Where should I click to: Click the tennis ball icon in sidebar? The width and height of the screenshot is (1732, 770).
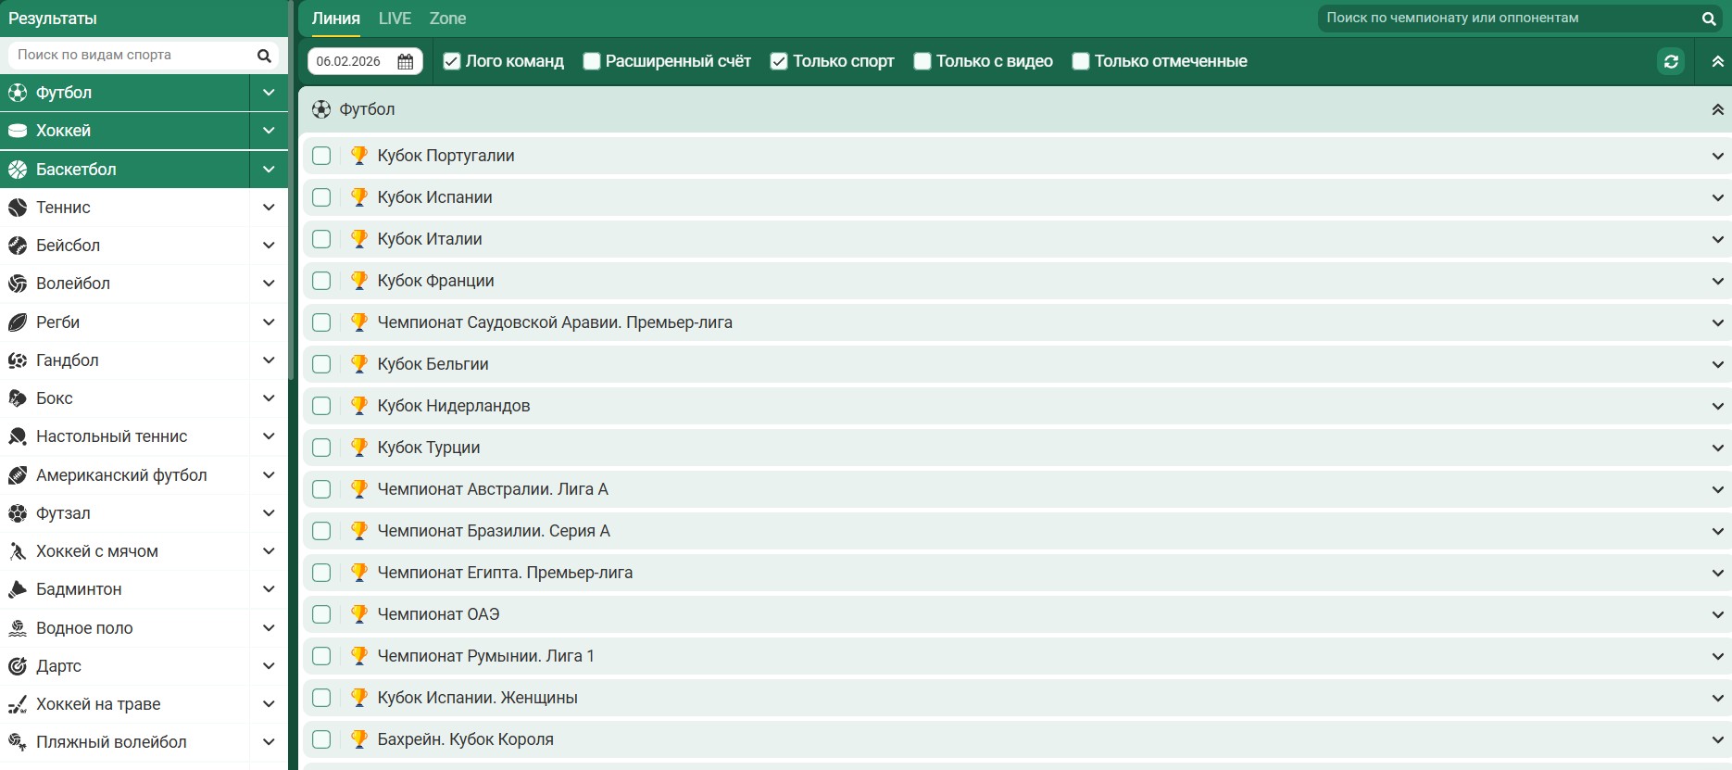coord(18,208)
